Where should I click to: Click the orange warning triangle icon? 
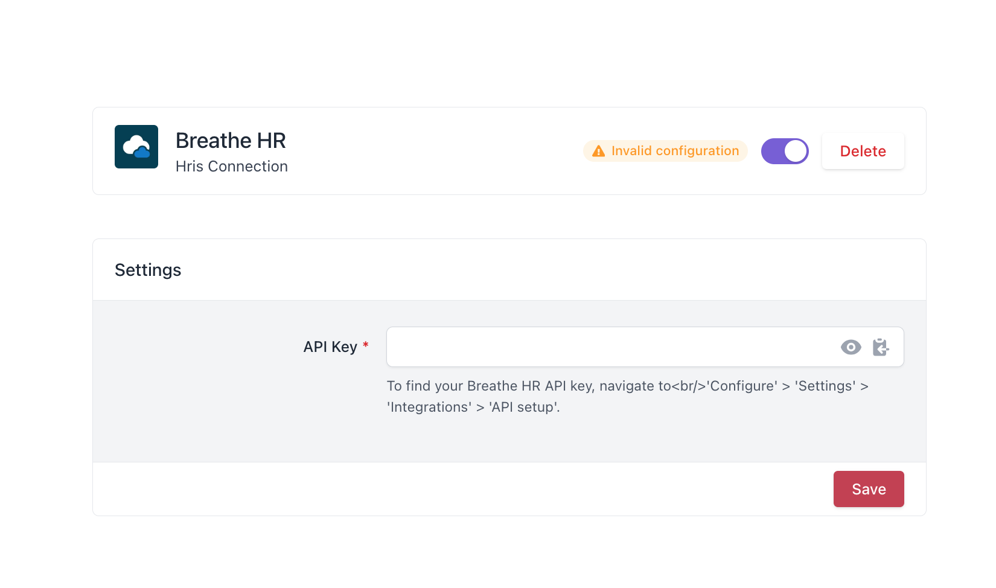tap(598, 151)
